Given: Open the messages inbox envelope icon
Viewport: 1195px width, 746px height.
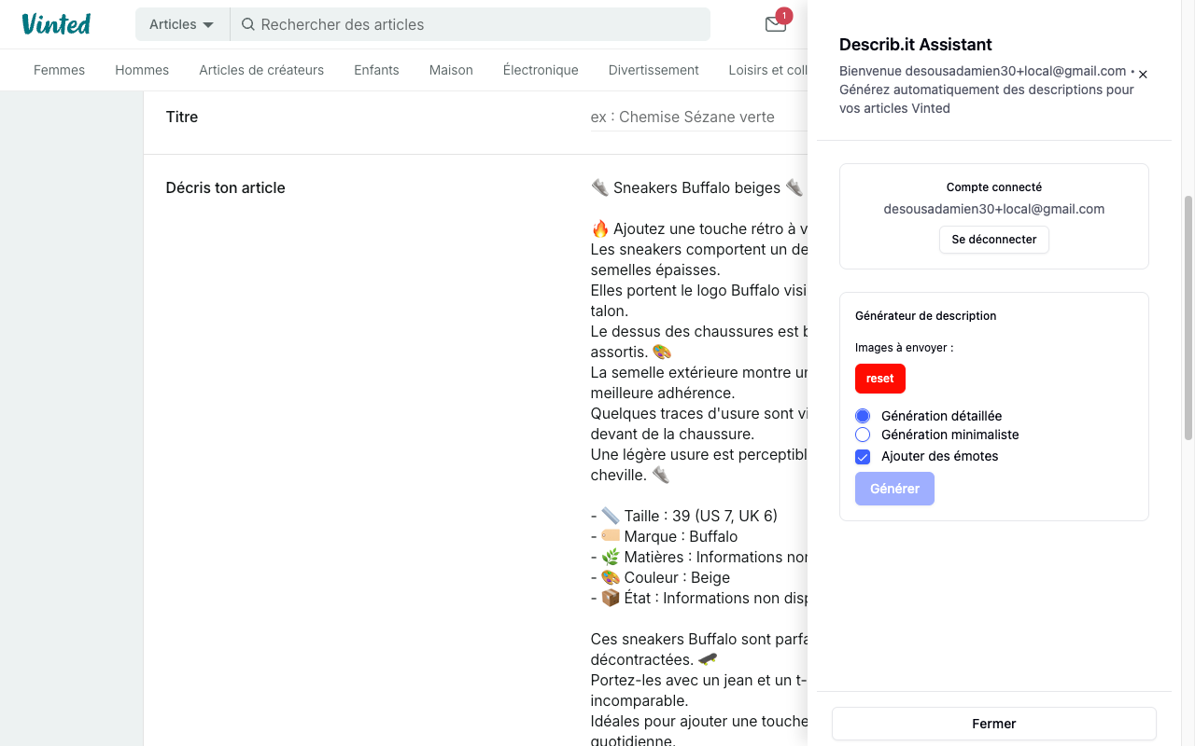Looking at the screenshot, I should point(776,24).
